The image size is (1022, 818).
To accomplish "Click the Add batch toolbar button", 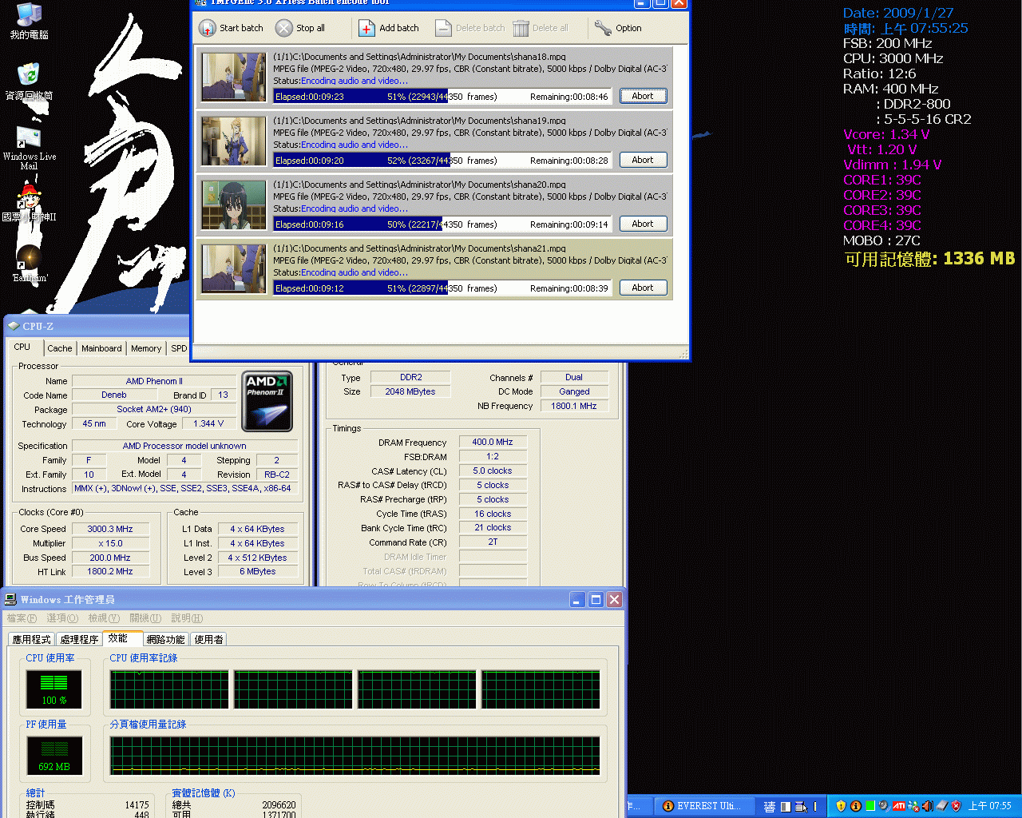I will (389, 28).
